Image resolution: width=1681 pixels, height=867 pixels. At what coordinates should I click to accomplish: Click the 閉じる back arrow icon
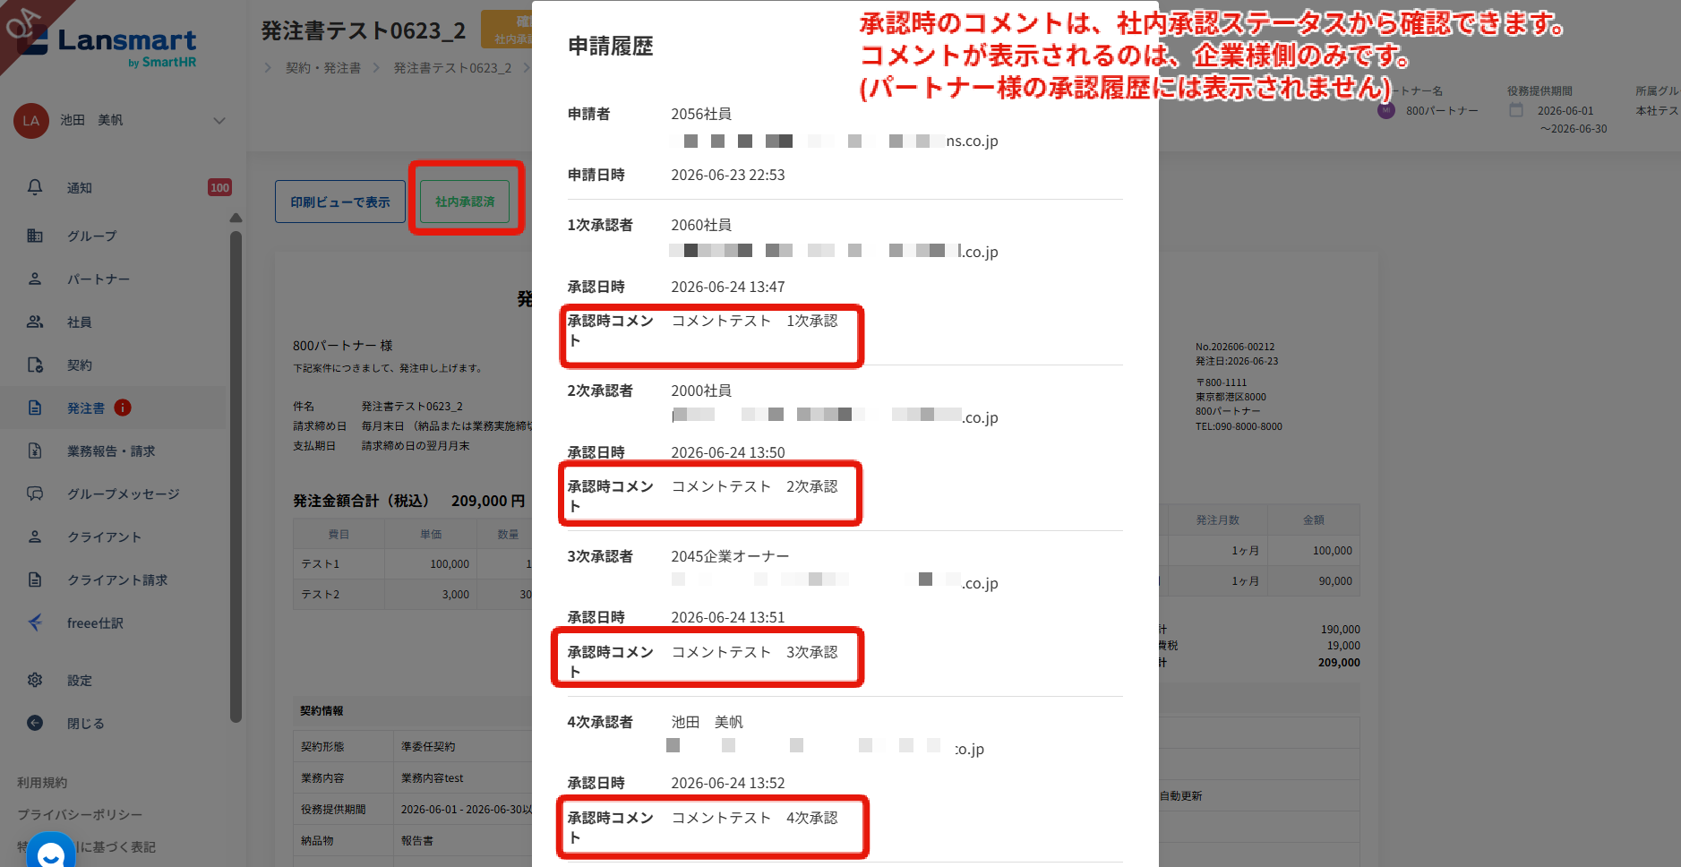coord(35,723)
